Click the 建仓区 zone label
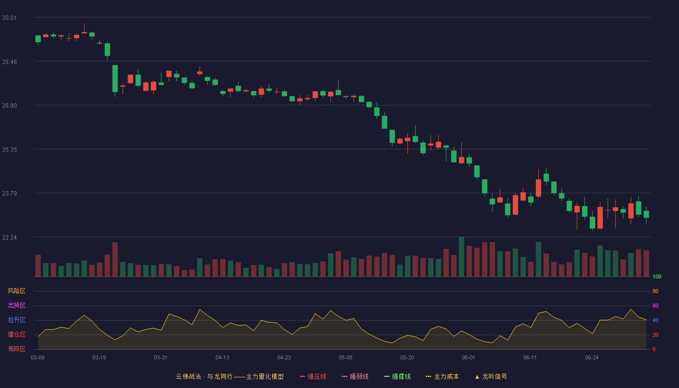This screenshot has height=388, width=679. (x=16, y=335)
